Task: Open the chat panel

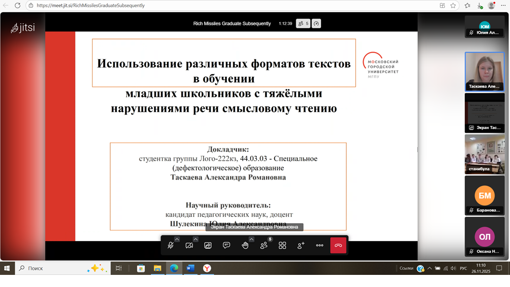Action: pos(226,245)
